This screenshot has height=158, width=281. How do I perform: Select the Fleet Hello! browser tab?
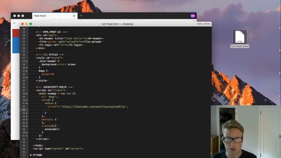pos(54,16)
